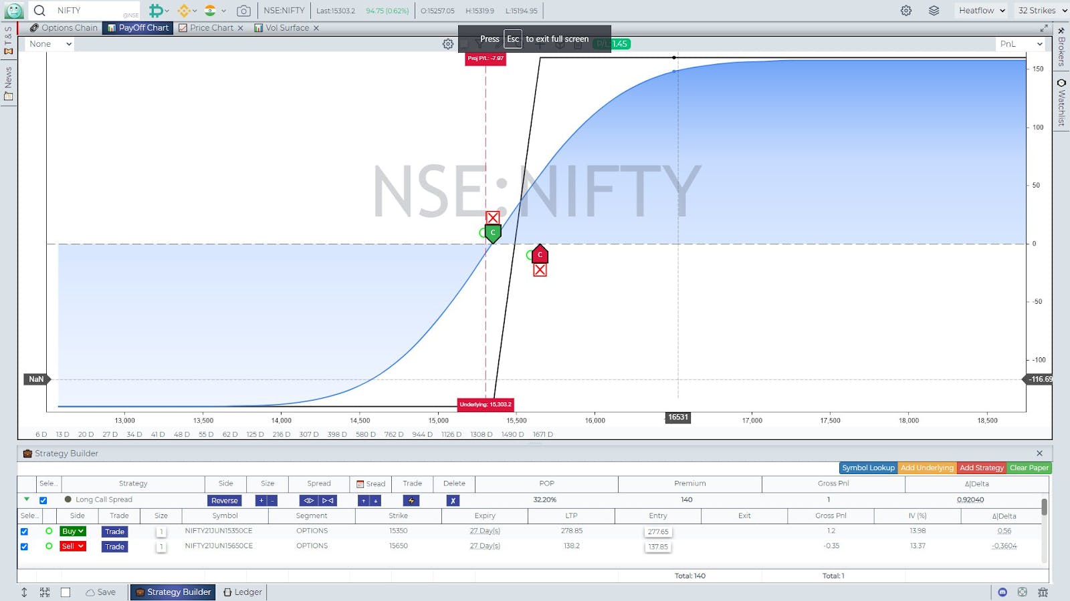Open the Heatflow dropdown

981,11
